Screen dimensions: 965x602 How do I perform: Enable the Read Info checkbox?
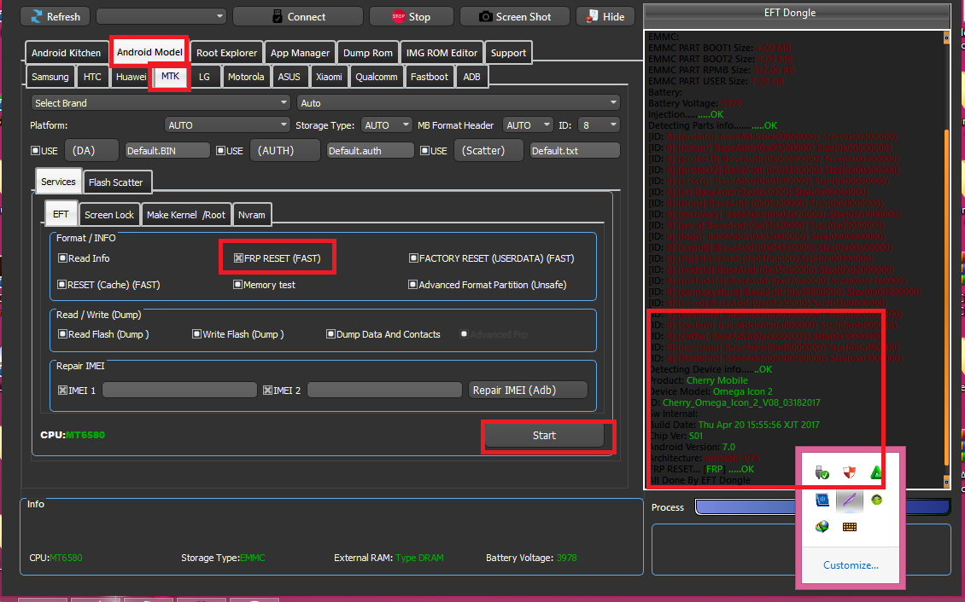(62, 258)
